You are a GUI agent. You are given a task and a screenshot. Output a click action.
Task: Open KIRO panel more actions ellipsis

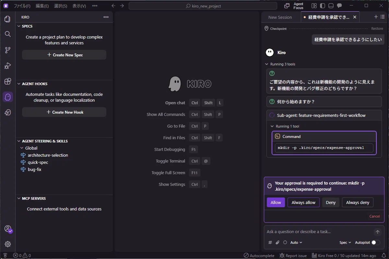point(106,17)
